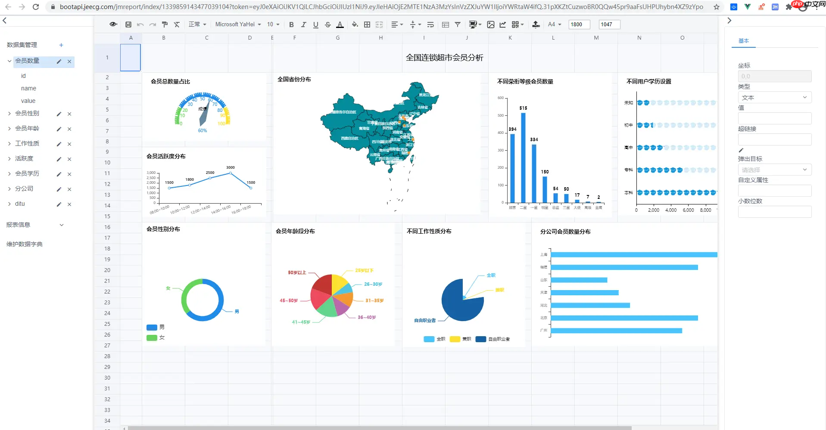Insert an image from the toolbar
This screenshot has height=430, width=826.
click(490, 24)
